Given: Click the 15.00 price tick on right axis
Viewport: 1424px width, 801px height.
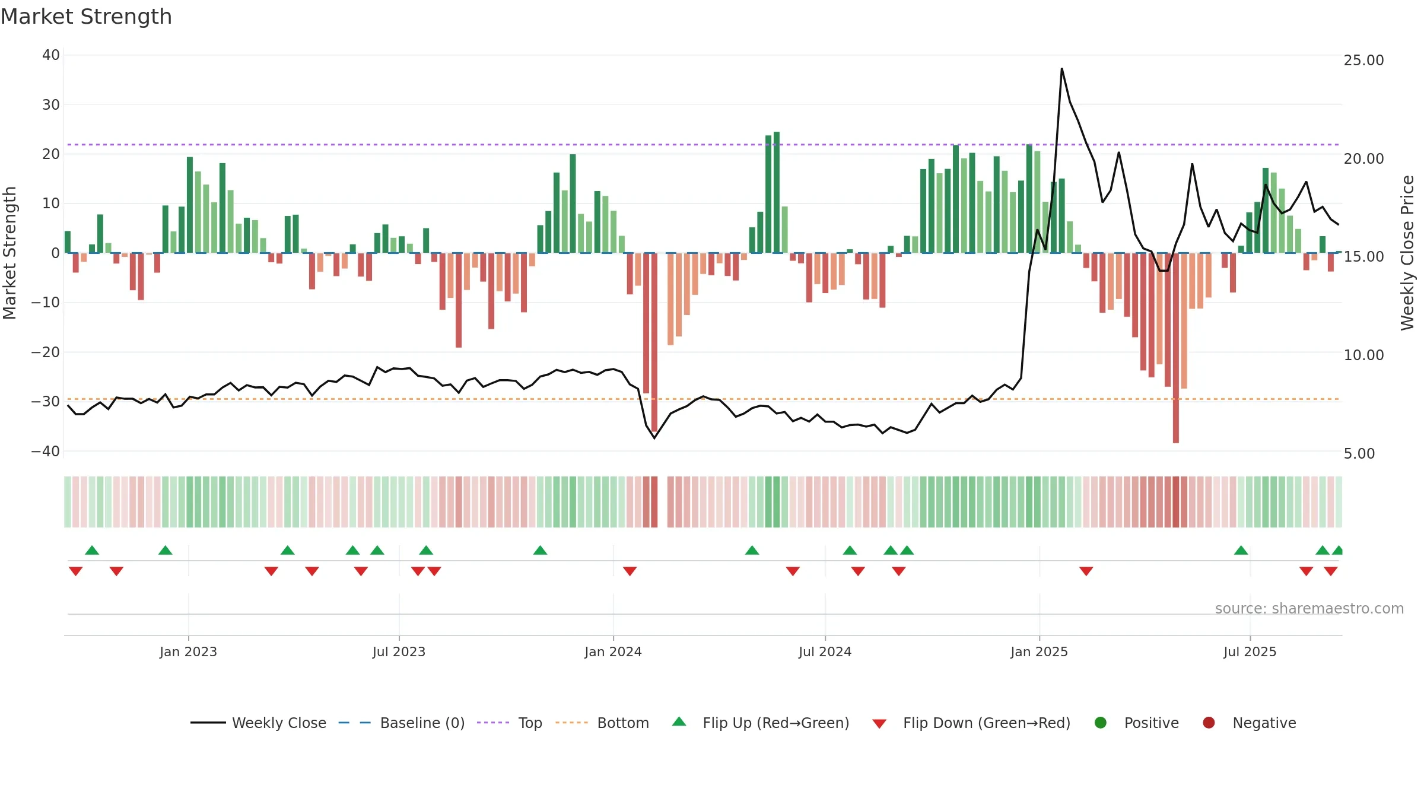Looking at the screenshot, I should 1363,257.
